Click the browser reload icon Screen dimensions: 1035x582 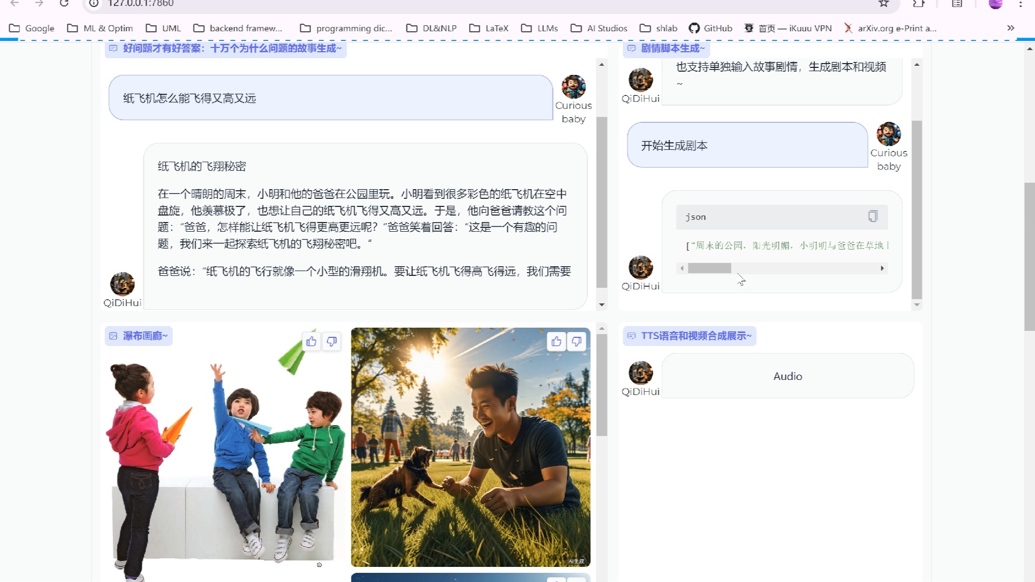pyautogui.click(x=64, y=3)
